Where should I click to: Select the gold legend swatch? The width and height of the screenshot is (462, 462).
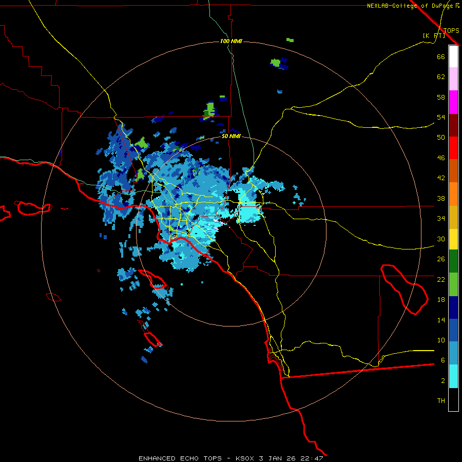(x=453, y=217)
